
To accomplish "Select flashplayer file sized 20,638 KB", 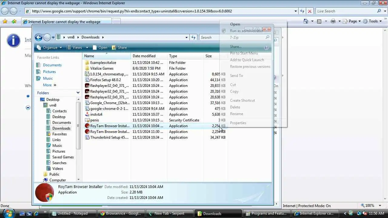I will pos(156,97).
